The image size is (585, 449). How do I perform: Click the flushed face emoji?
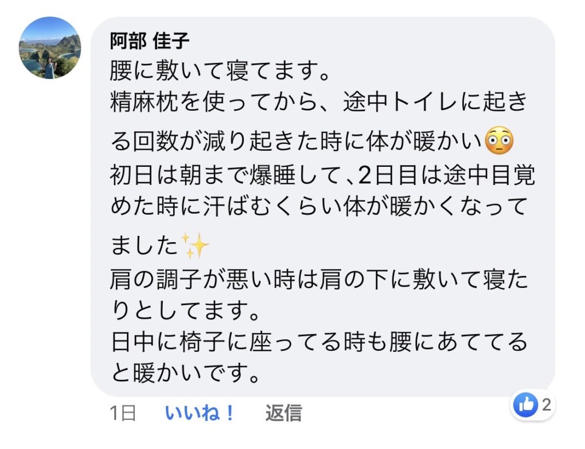(499, 141)
